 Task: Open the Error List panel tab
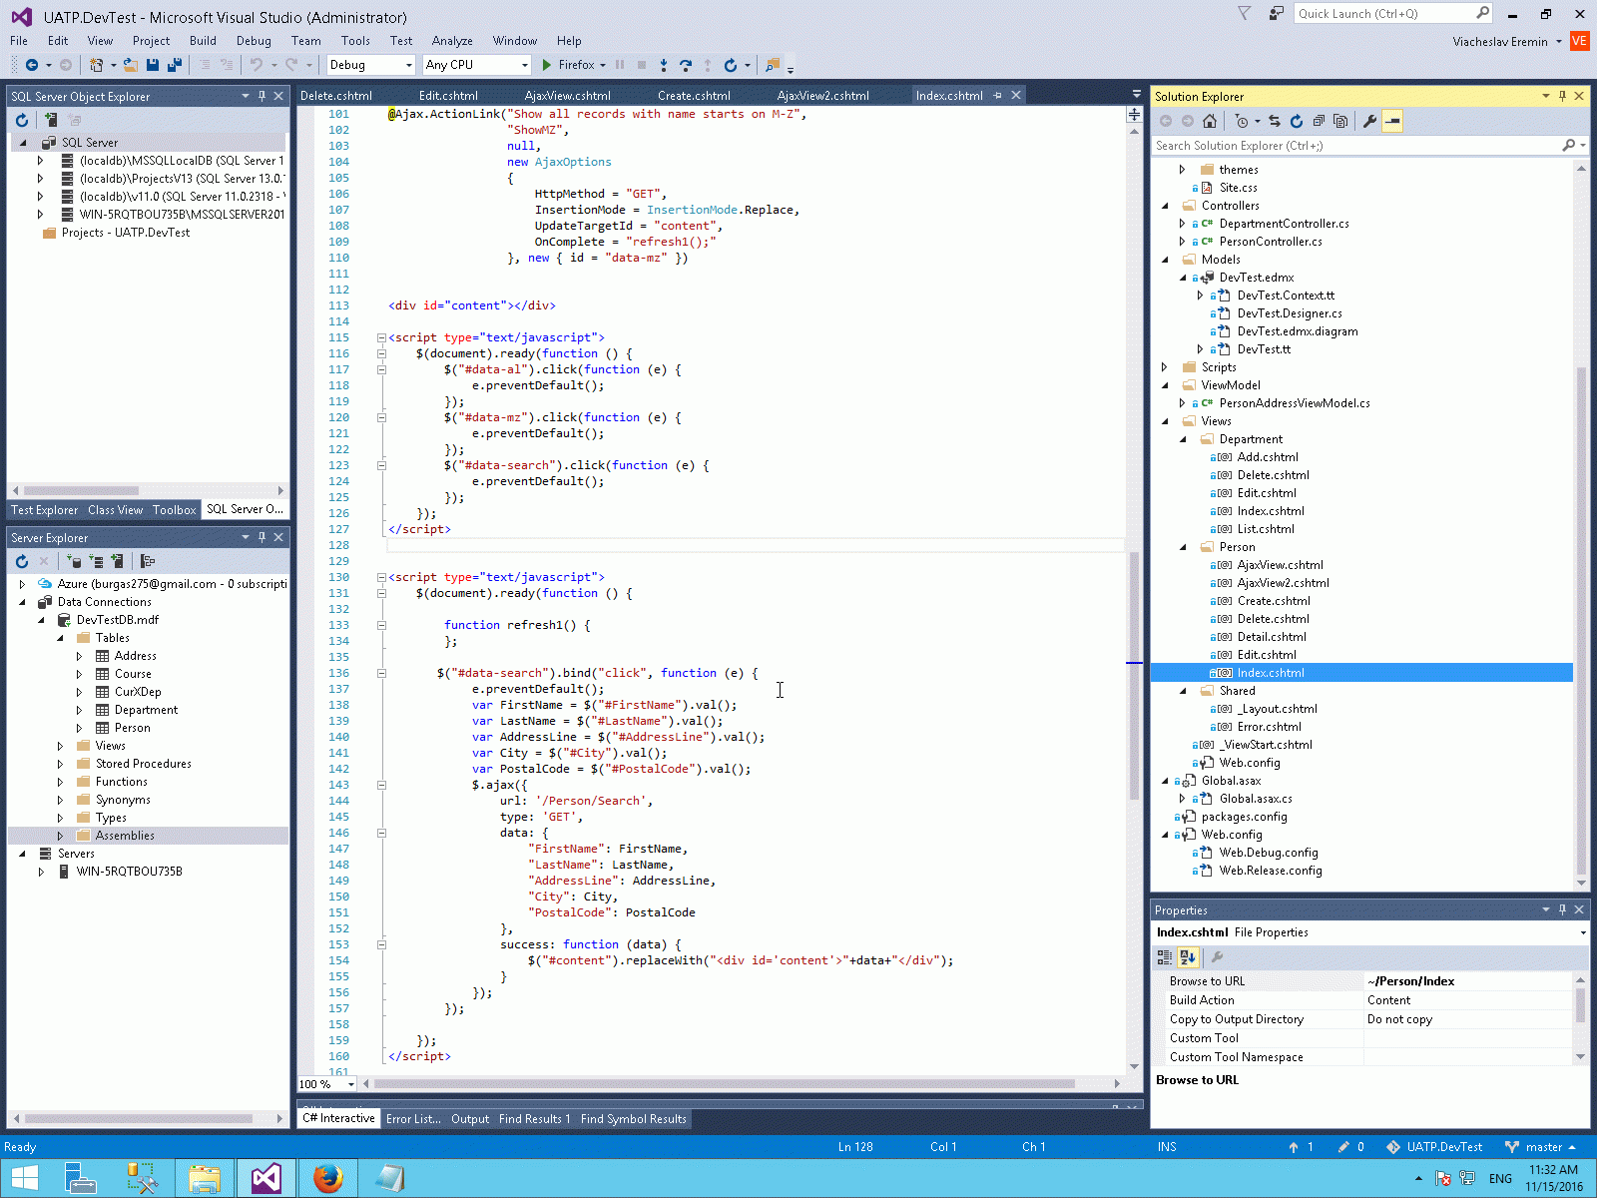pyautogui.click(x=412, y=1119)
